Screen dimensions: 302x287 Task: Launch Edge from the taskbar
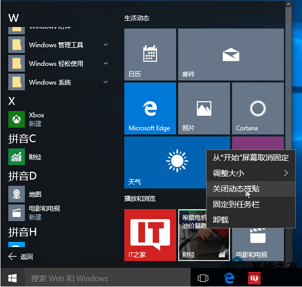229,278
